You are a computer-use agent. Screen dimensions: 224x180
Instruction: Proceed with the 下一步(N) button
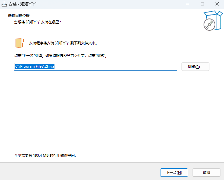[x=174, y=173]
